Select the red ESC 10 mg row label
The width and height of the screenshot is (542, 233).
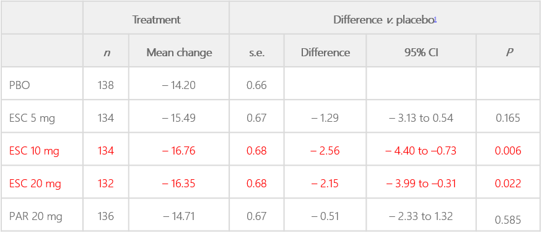click(34, 151)
